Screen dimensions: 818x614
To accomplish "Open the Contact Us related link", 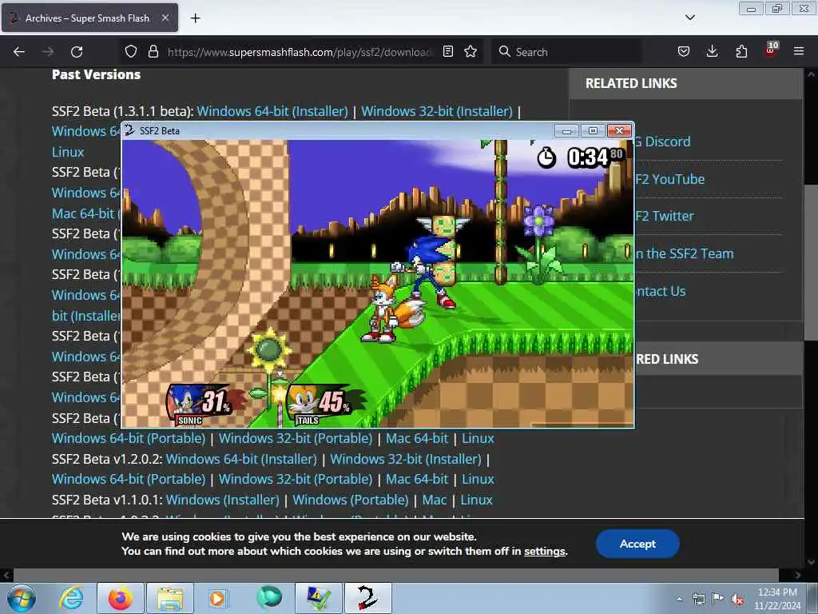I will coord(661,291).
